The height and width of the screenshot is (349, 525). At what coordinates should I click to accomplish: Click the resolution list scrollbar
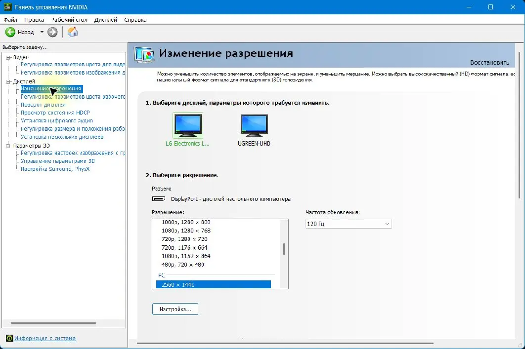click(x=284, y=249)
